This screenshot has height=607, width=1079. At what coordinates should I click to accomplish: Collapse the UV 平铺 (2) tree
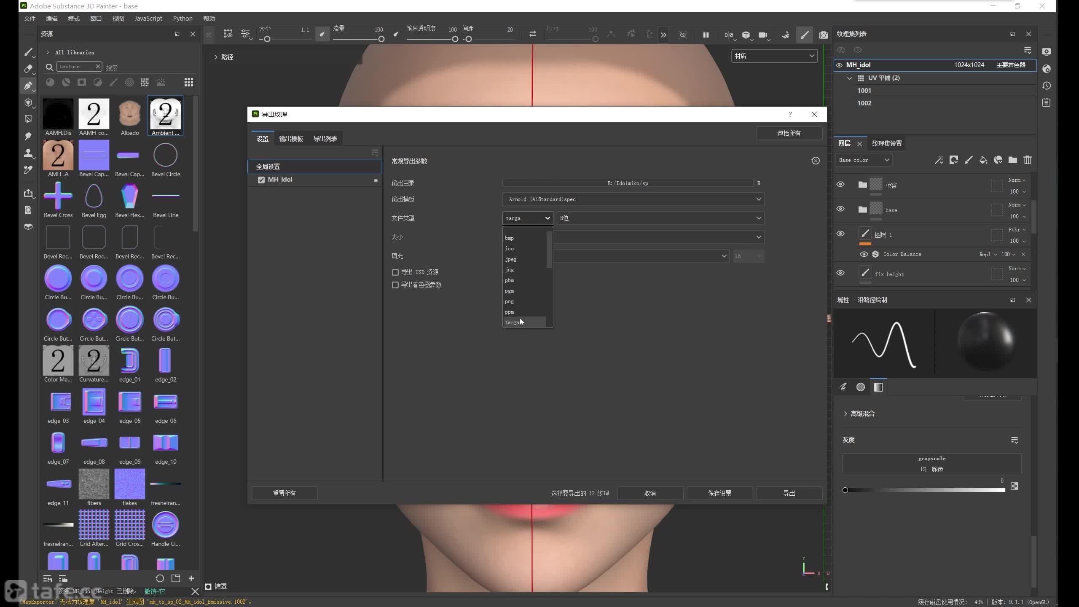[x=850, y=78]
